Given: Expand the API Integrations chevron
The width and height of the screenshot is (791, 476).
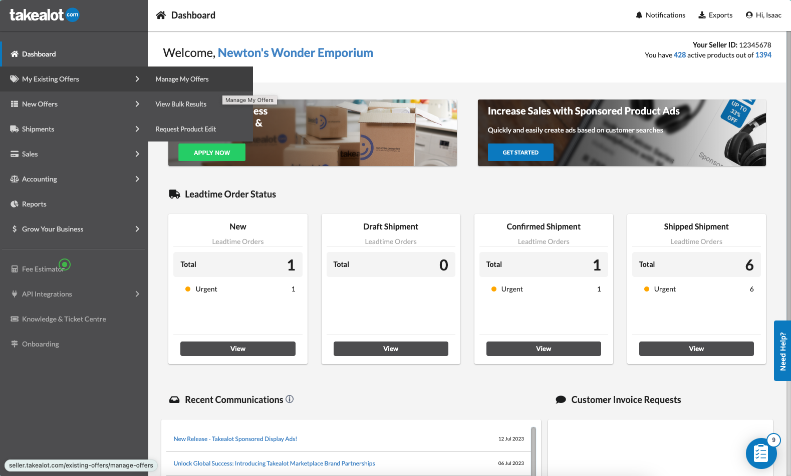Looking at the screenshot, I should tap(137, 294).
